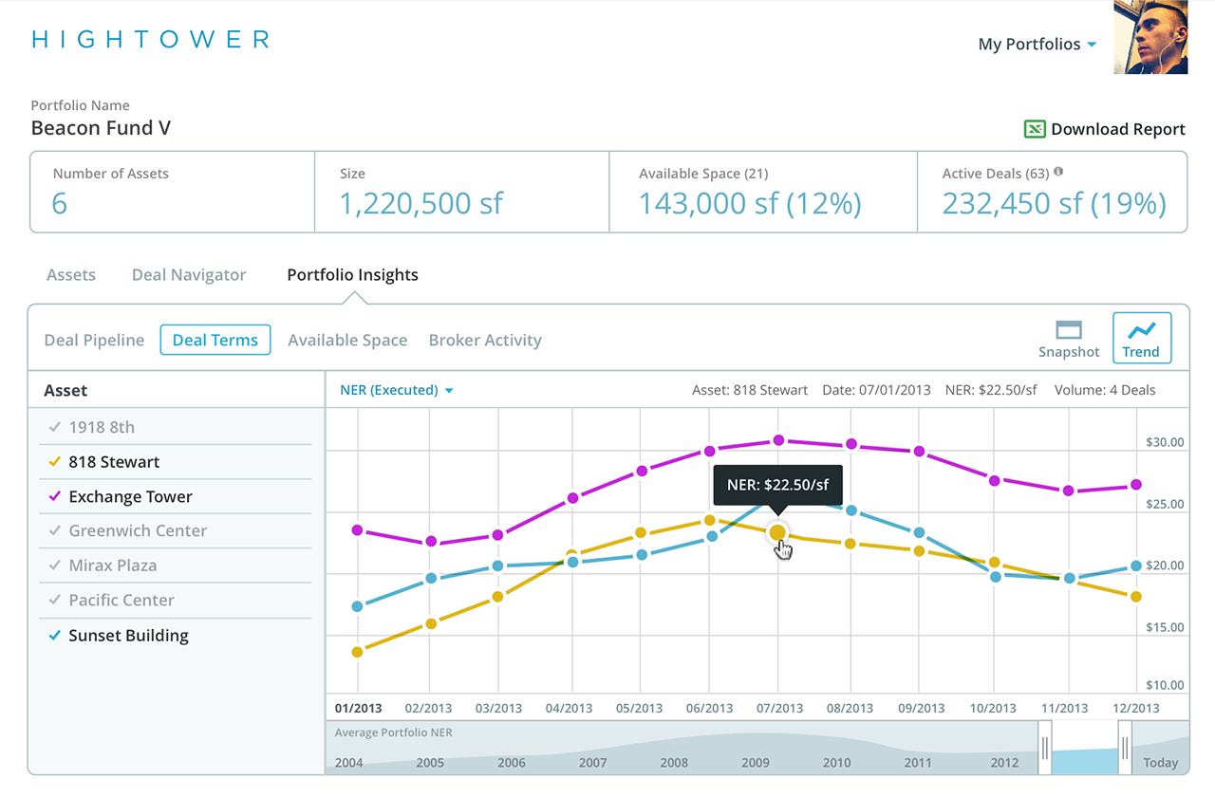Click the Beacon Fund V portfolio name

[101, 128]
